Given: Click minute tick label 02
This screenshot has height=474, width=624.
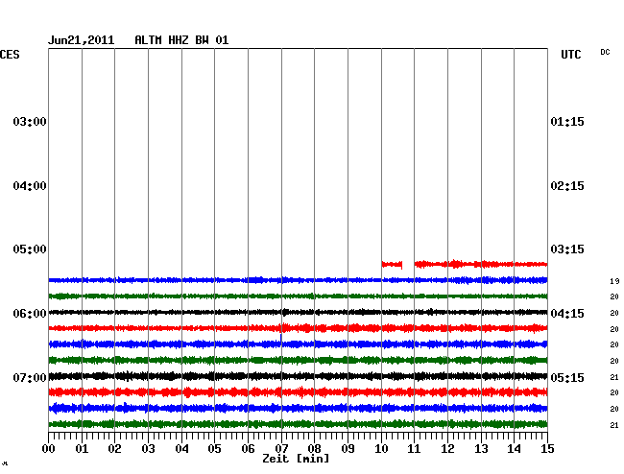Looking at the screenshot, I should pos(114,449).
